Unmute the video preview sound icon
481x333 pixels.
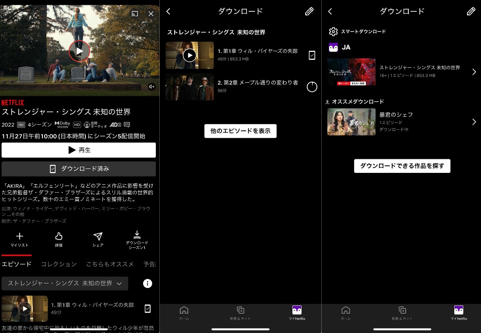tap(152, 87)
